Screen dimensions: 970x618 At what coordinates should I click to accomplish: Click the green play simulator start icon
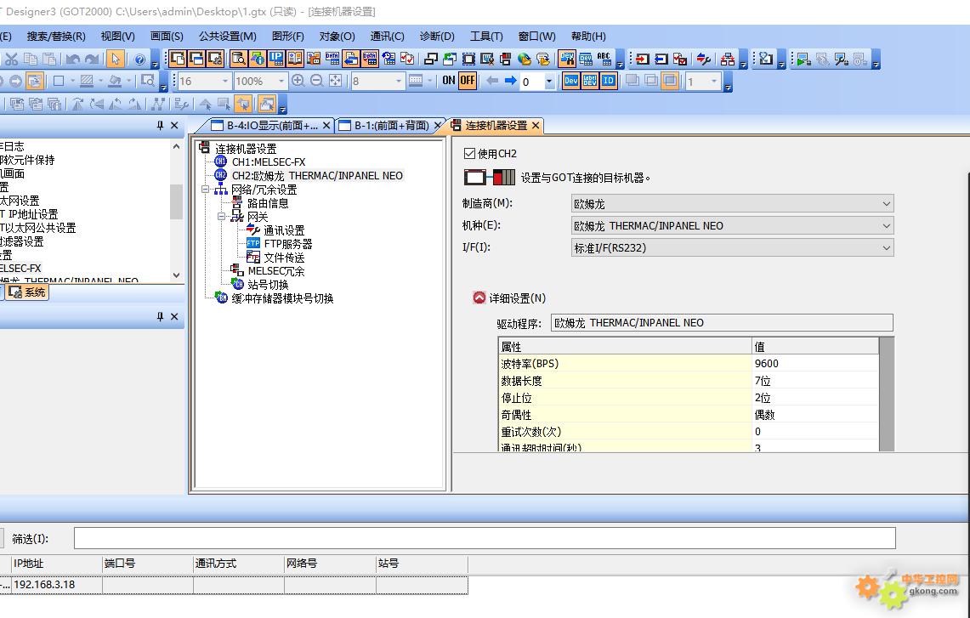803,59
